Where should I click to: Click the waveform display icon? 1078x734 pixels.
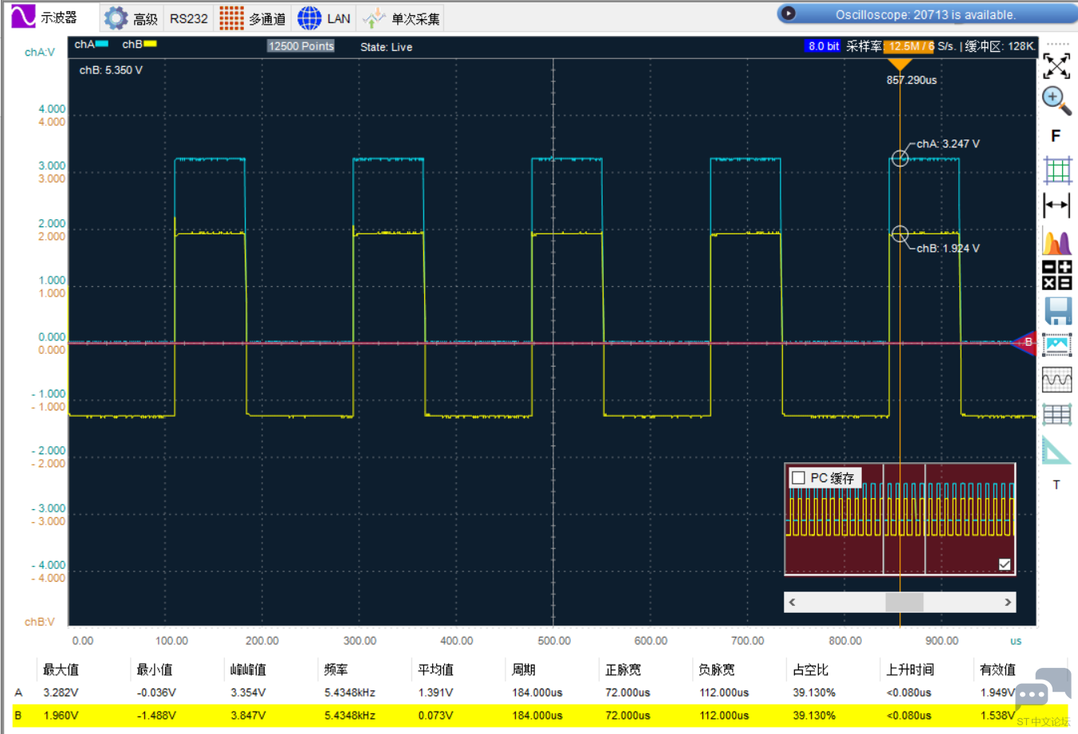point(1057,379)
